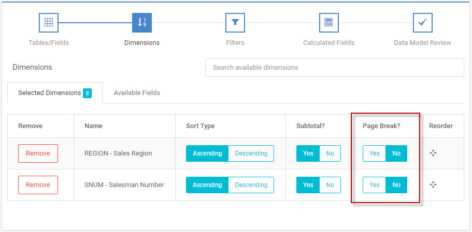
Task: Turn off Subtotal for SNUM Salesman Number
Action: pyautogui.click(x=330, y=185)
